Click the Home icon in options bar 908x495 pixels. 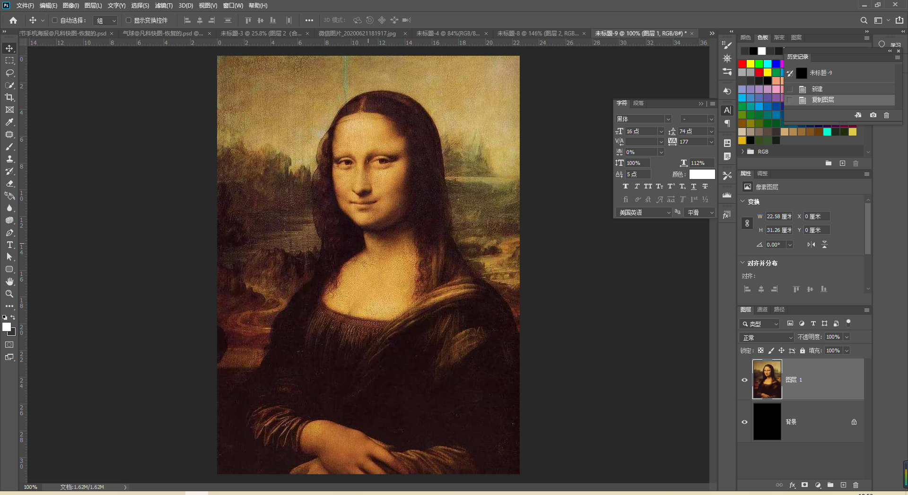(x=13, y=20)
